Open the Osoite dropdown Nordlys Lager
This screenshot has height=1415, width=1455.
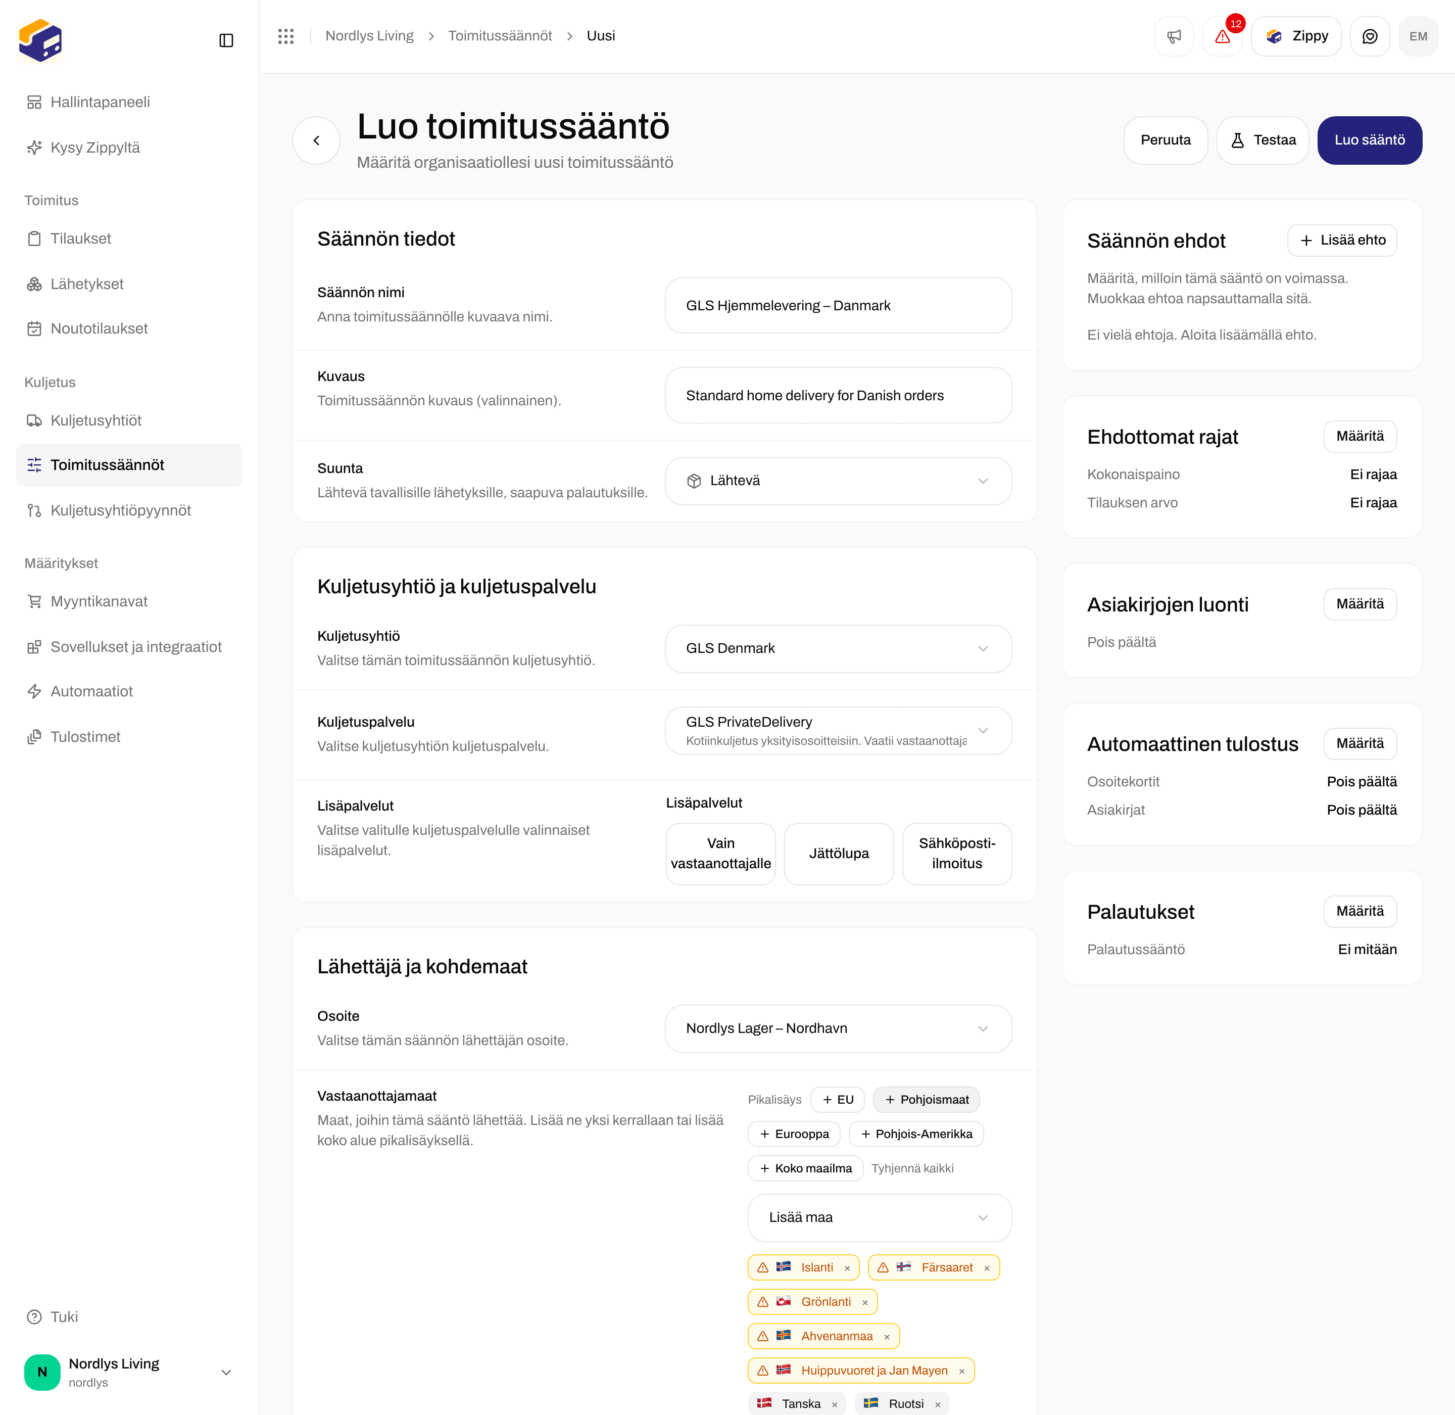[838, 1028]
